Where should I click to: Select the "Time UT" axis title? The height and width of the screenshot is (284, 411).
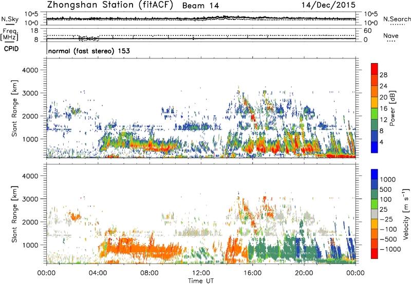click(201, 281)
